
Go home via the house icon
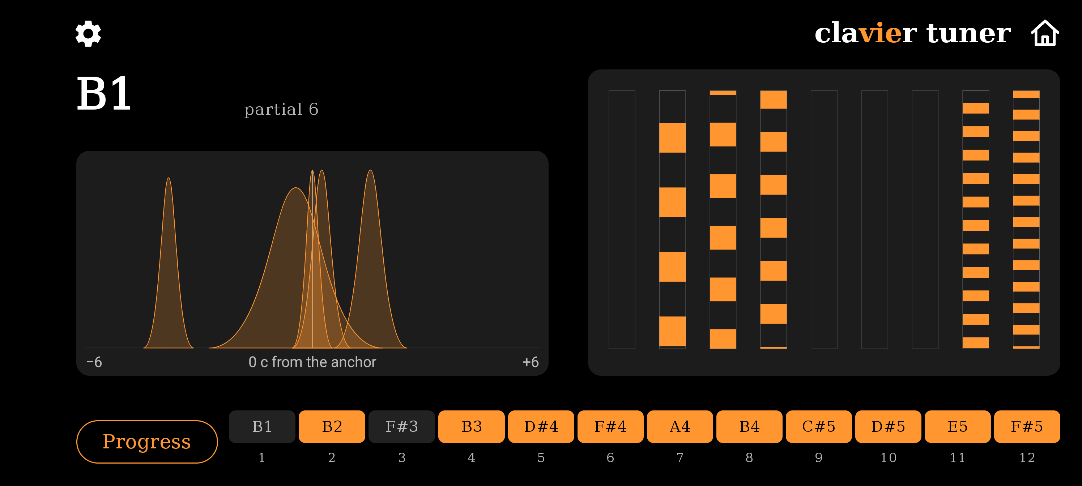click(1045, 33)
